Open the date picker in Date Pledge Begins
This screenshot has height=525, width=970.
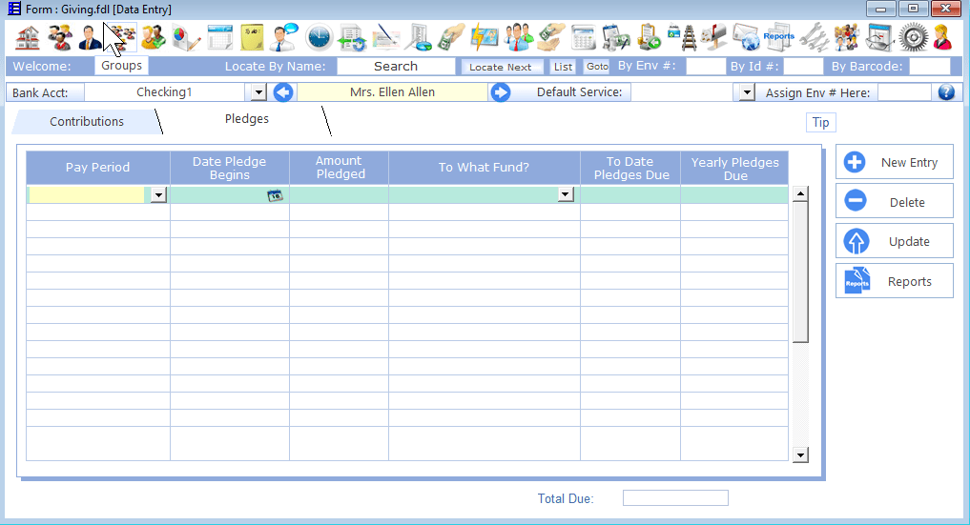pyautogui.click(x=275, y=195)
